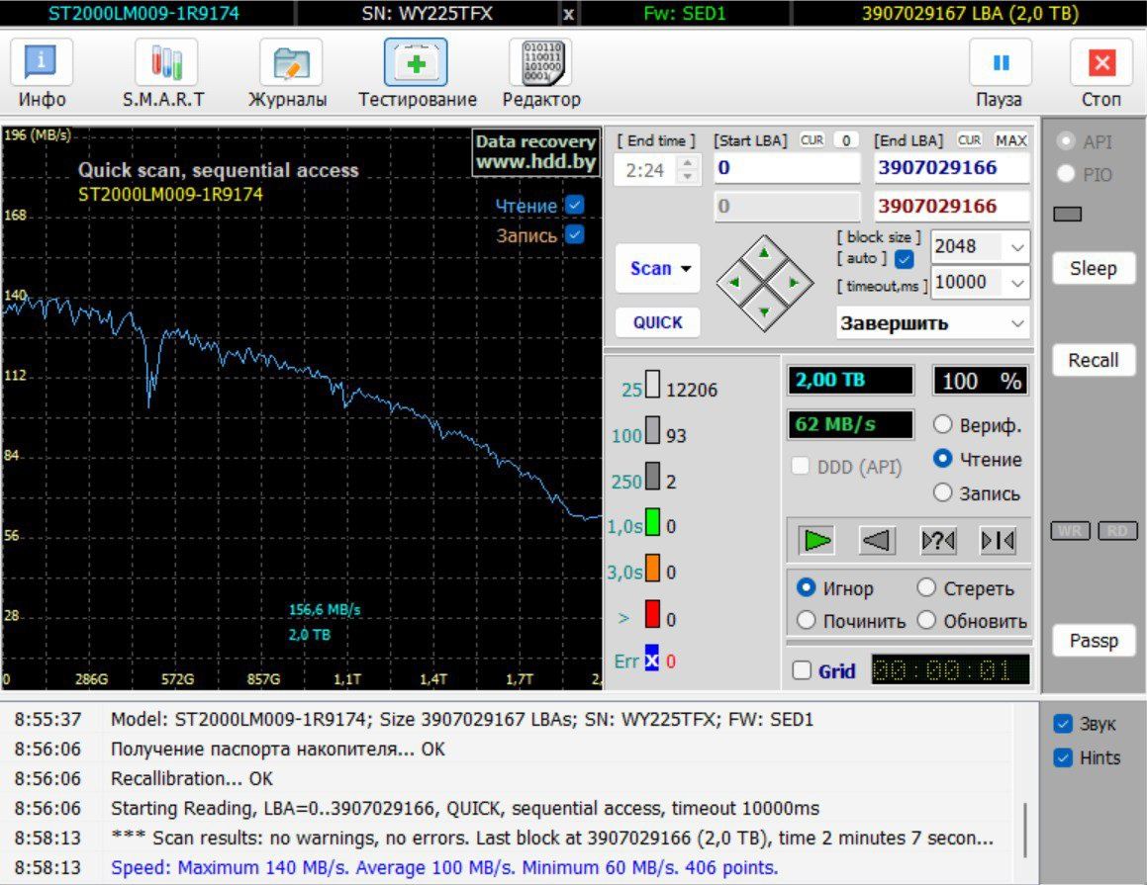Image resolution: width=1147 pixels, height=885 pixels.
Task: Open the Редактор binary editor icon
Action: [540, 63]
